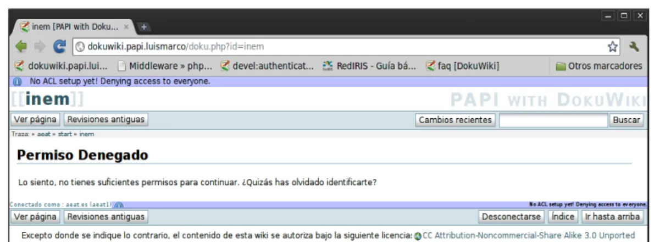Click the Conectado como : aeat.es text
This screenshot has width=654, height=242.
[60, 205]
